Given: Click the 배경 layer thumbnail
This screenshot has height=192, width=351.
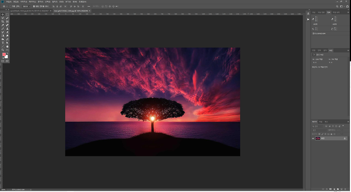Looking at the screenshot, I should (318, 139).
